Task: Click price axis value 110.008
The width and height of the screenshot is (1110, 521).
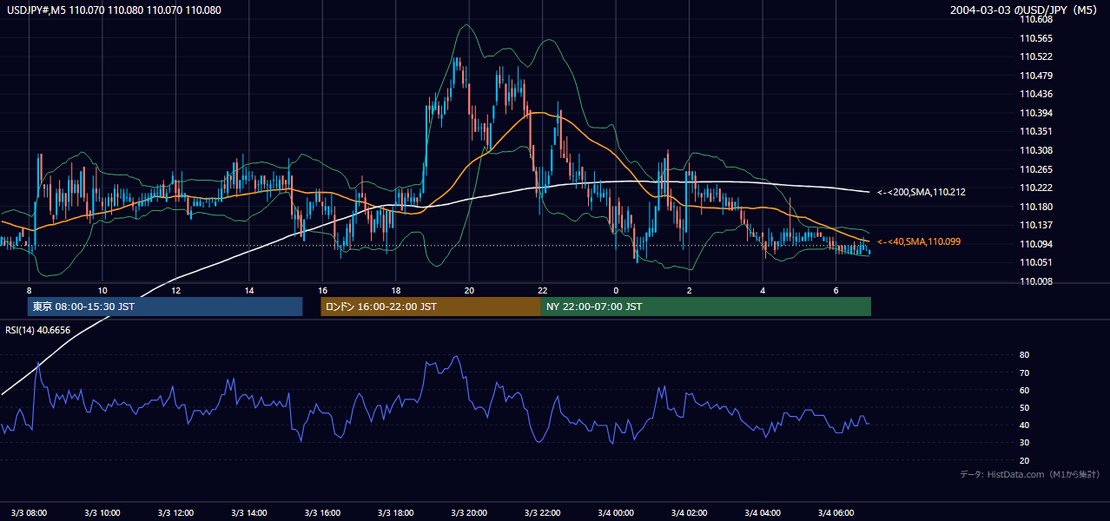Action: click(x=1036, y=281)
